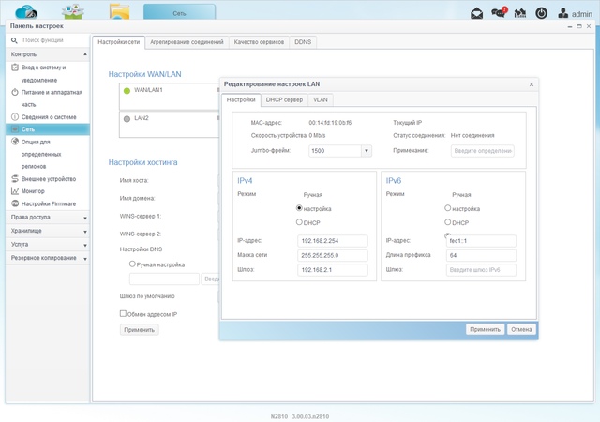Screen dimensions: 600x422
Task: Click the function search field
Action: 53,40
